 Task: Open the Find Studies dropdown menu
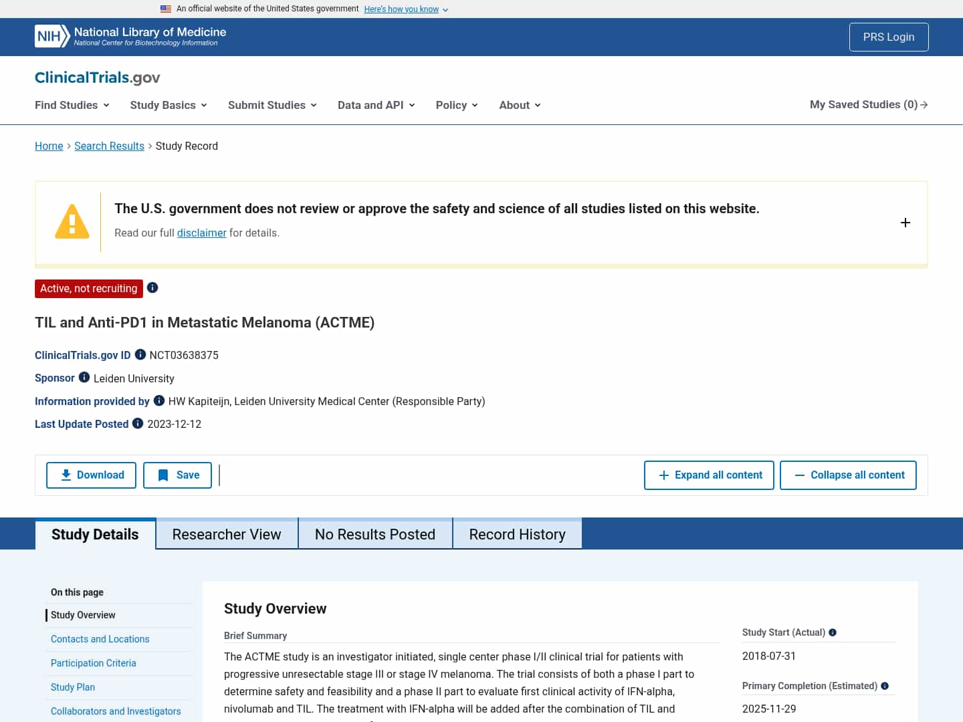pyautogui.click(x=72, y=105)
